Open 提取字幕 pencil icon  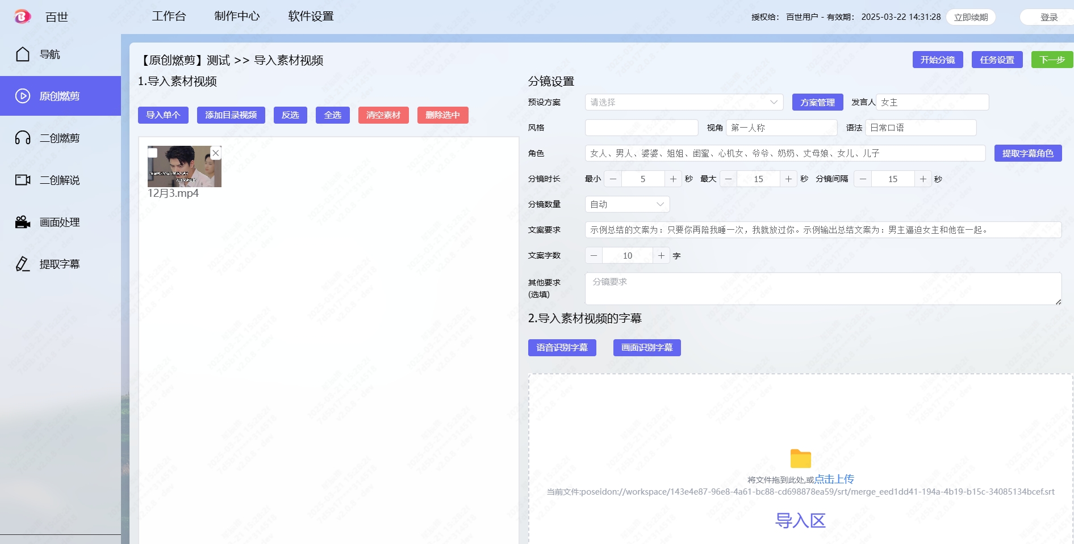coord(23,264)
